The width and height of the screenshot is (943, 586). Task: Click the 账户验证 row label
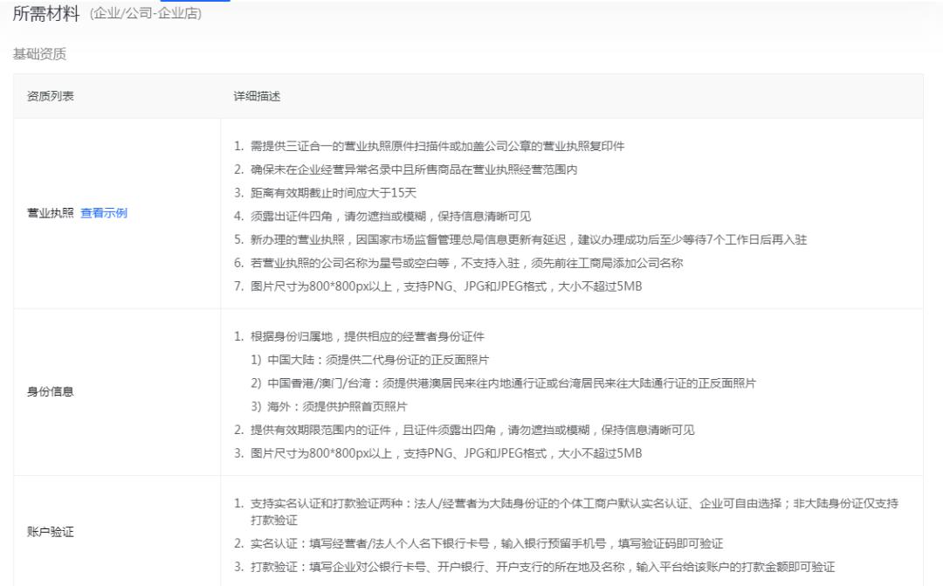tap(51, 532)
